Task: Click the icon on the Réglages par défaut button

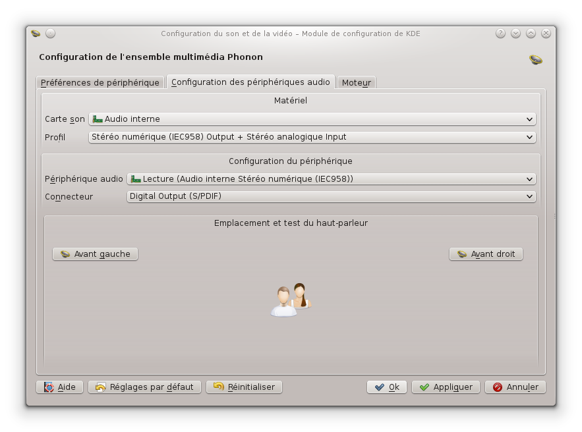Action: tap(101, 387)
